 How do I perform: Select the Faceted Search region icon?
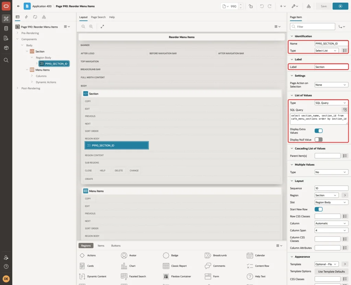click(x=124, y=276)
